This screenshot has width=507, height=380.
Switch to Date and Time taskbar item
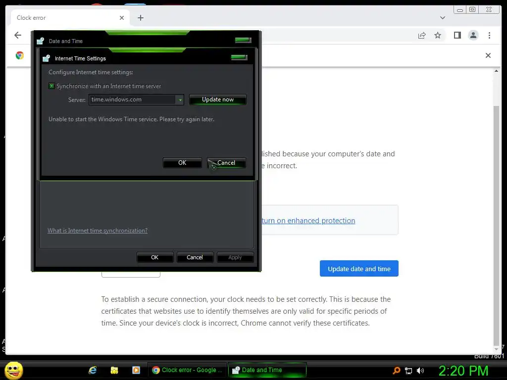click(x=267, y=370)
